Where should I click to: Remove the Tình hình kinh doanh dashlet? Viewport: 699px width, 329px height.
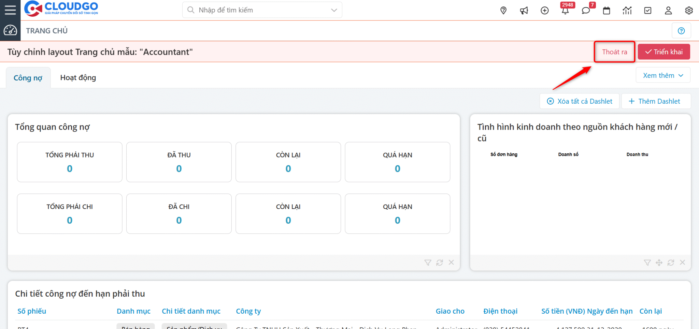(x=682, y=262)
